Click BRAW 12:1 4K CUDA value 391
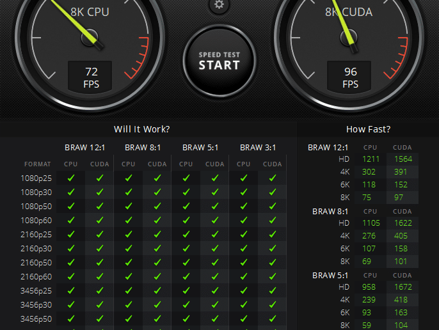The height and width of the screenshot is (330, 439). coord(401,172)
